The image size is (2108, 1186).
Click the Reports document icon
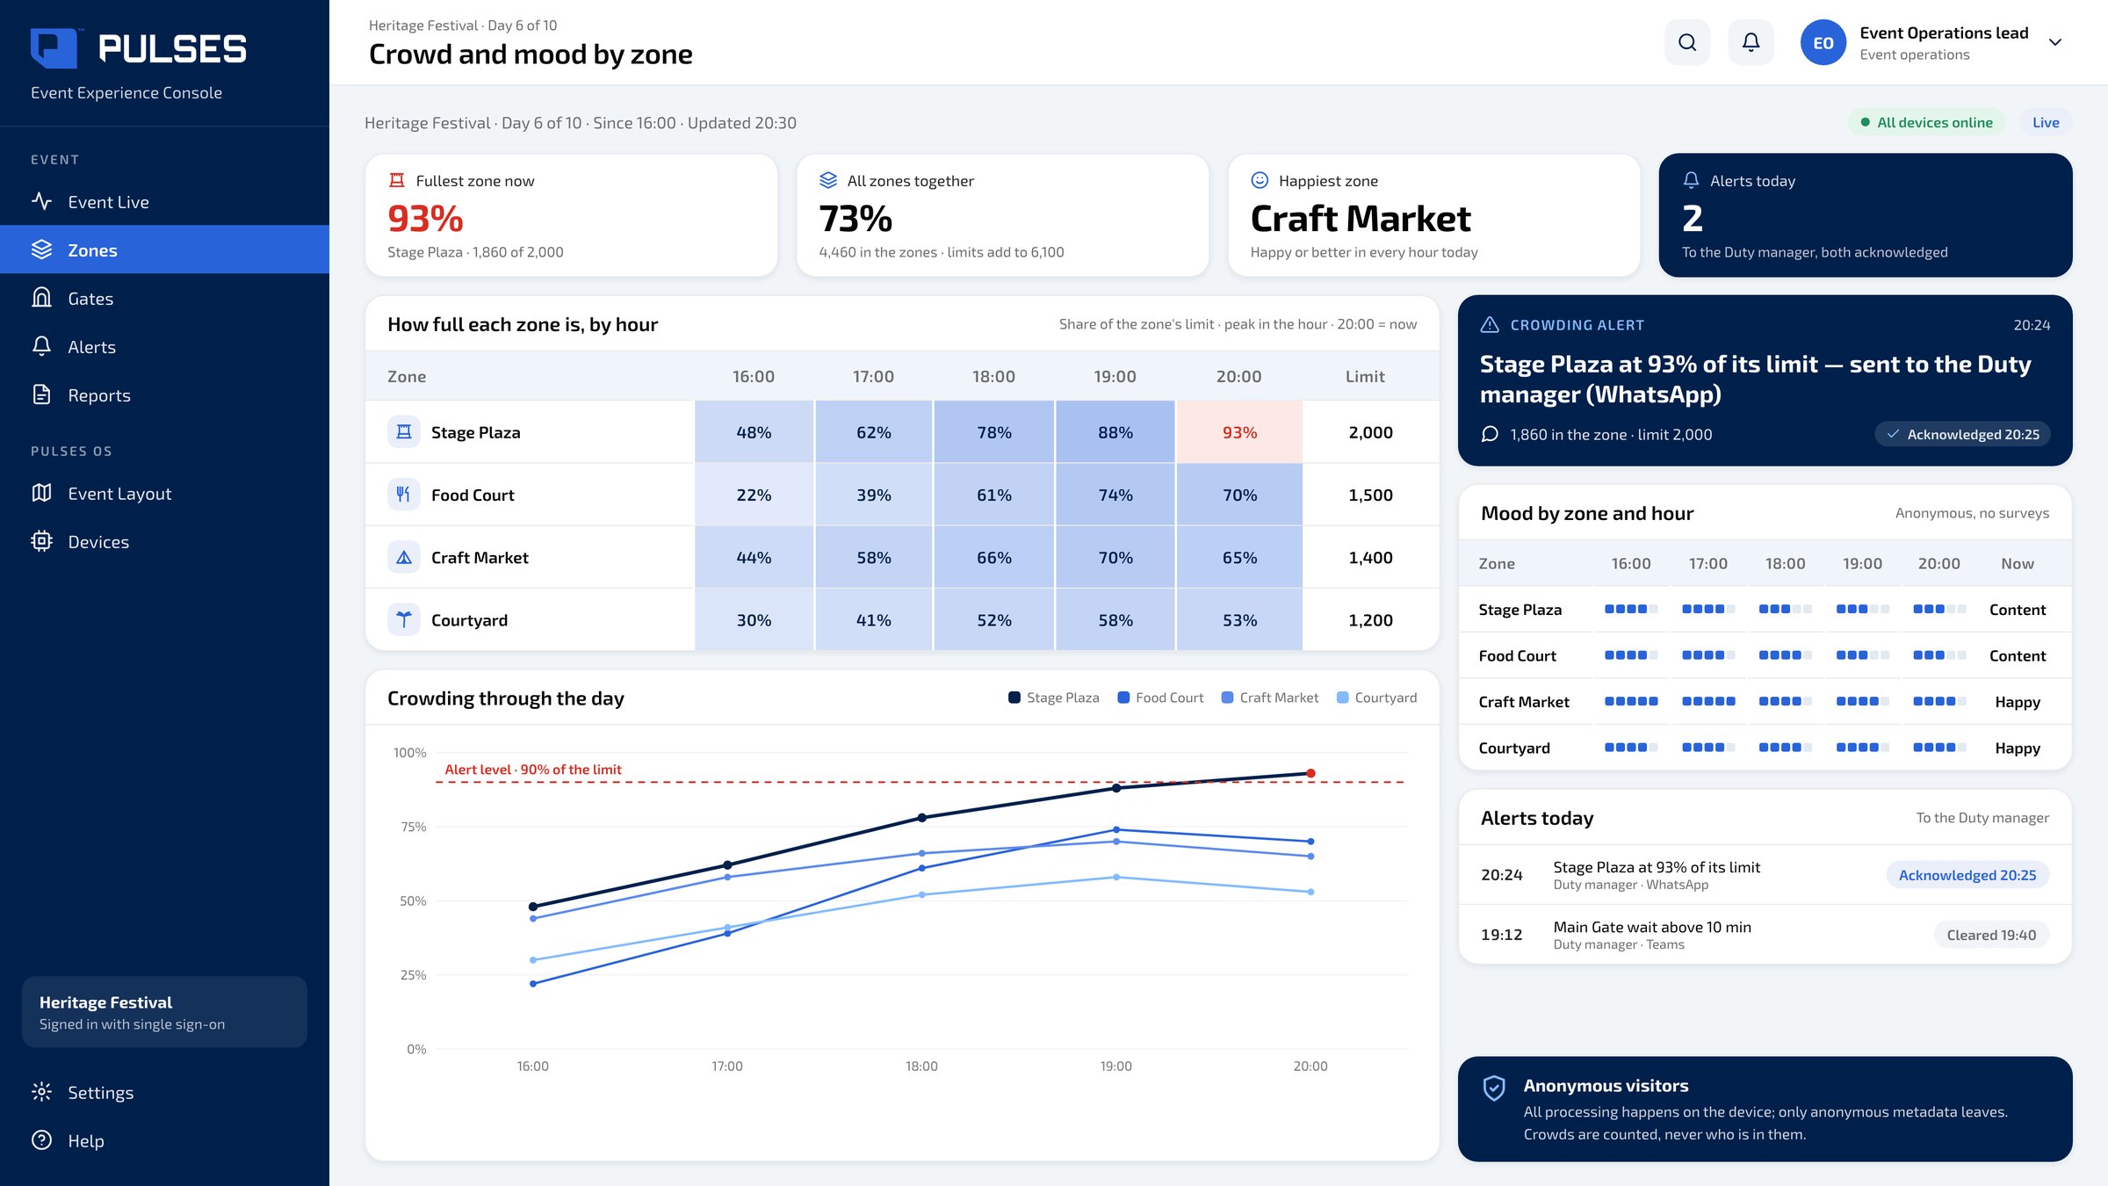[41, 394]
